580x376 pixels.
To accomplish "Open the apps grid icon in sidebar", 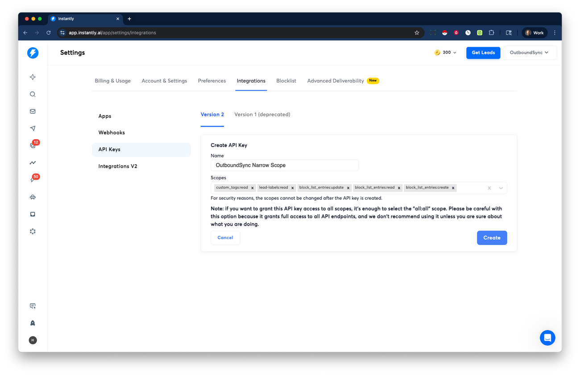I will [x=33, y=231].
